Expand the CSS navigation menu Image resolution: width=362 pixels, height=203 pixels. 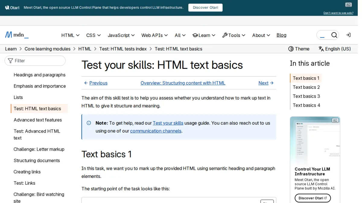coord(94,35)
